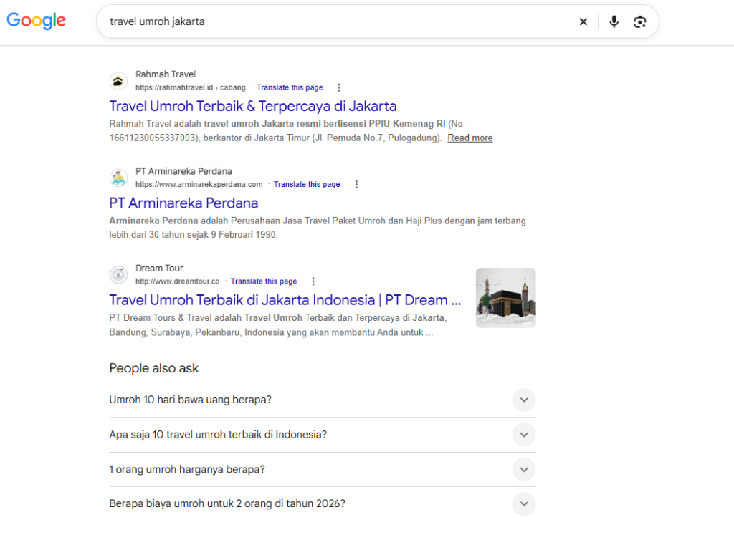Click the People also ask heading
This screenshot has height=535, width=734.
(154, 368)
